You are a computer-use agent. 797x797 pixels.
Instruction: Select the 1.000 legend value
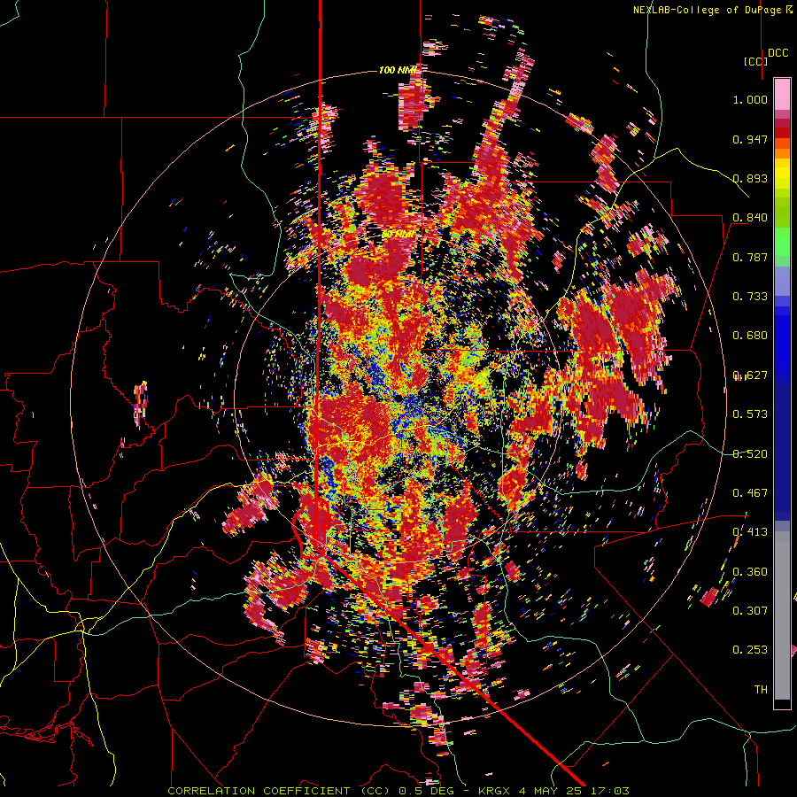(750, 99)
